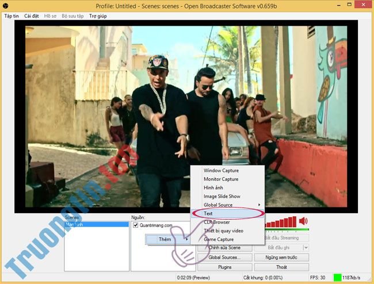Screen dimensions: 374x284
Task: Click the green bitrate status indicator
Action: (x=337, y=278)
